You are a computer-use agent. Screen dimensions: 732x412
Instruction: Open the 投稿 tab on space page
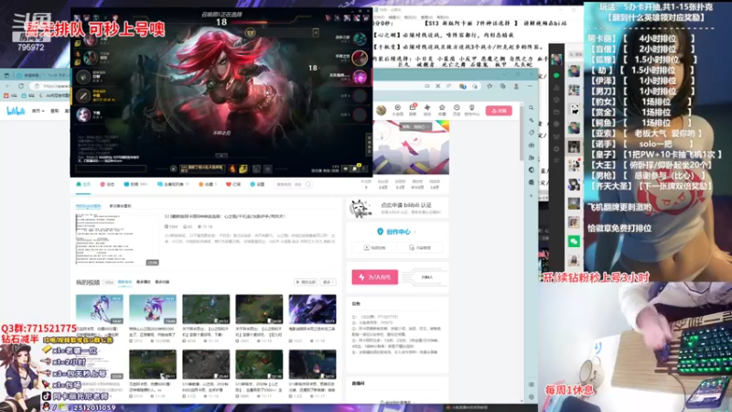tap(135, 185)
